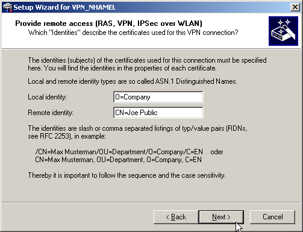Click the Setup Wizard for VPN_NHAMEL title text
The width and height of the screenshot is (303, 232).
point(64,7)
